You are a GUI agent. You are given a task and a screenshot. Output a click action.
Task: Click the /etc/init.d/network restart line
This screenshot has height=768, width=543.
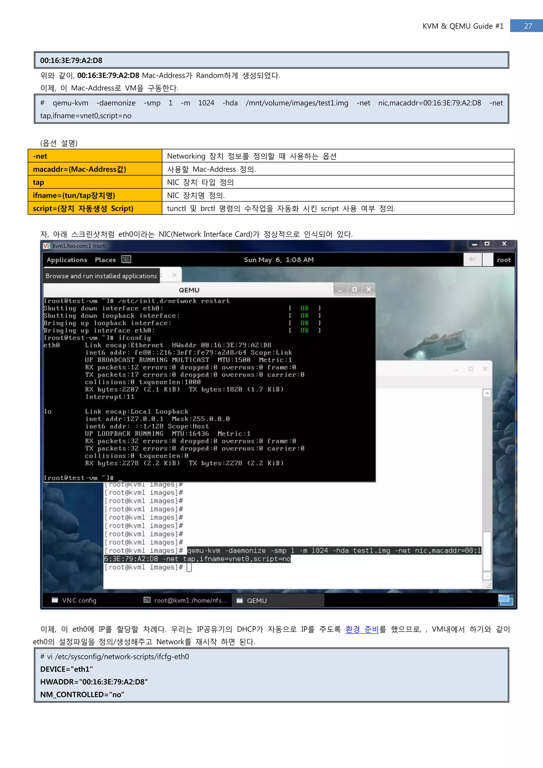137,301
